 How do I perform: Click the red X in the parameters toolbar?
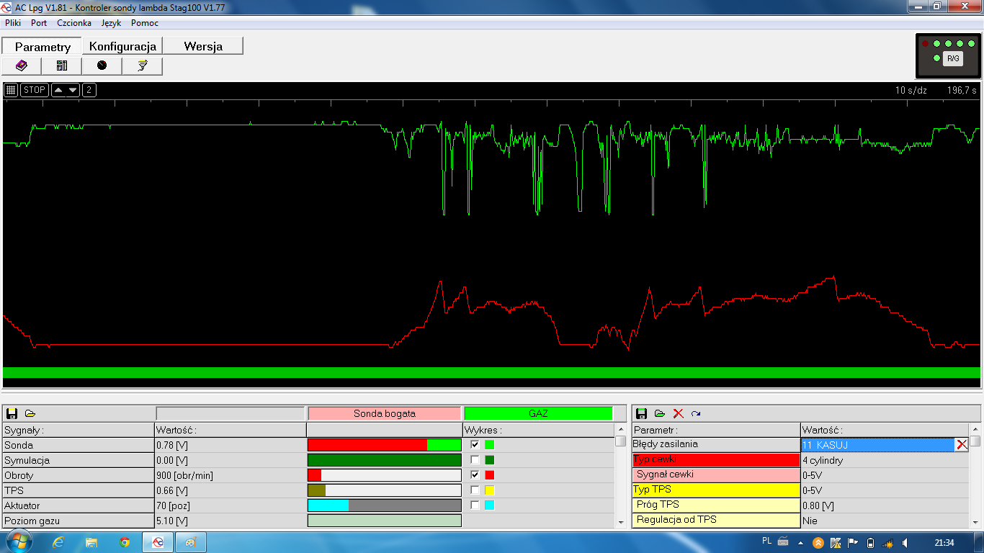pyautogui.click(x=678, y=413)
